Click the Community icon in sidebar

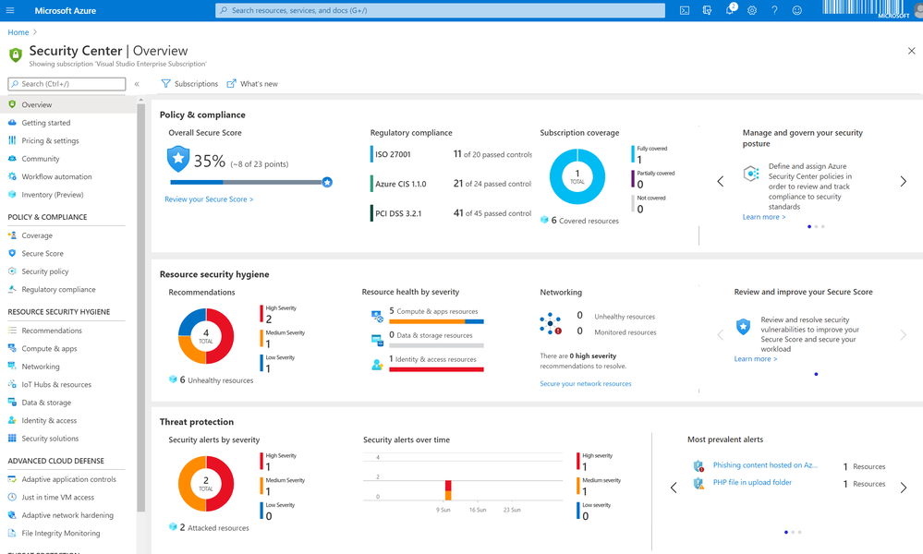pos(12,158)
